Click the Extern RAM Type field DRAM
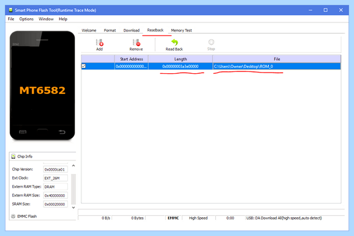The height and width of the screenshot is (236, 354). click(55, 187)
